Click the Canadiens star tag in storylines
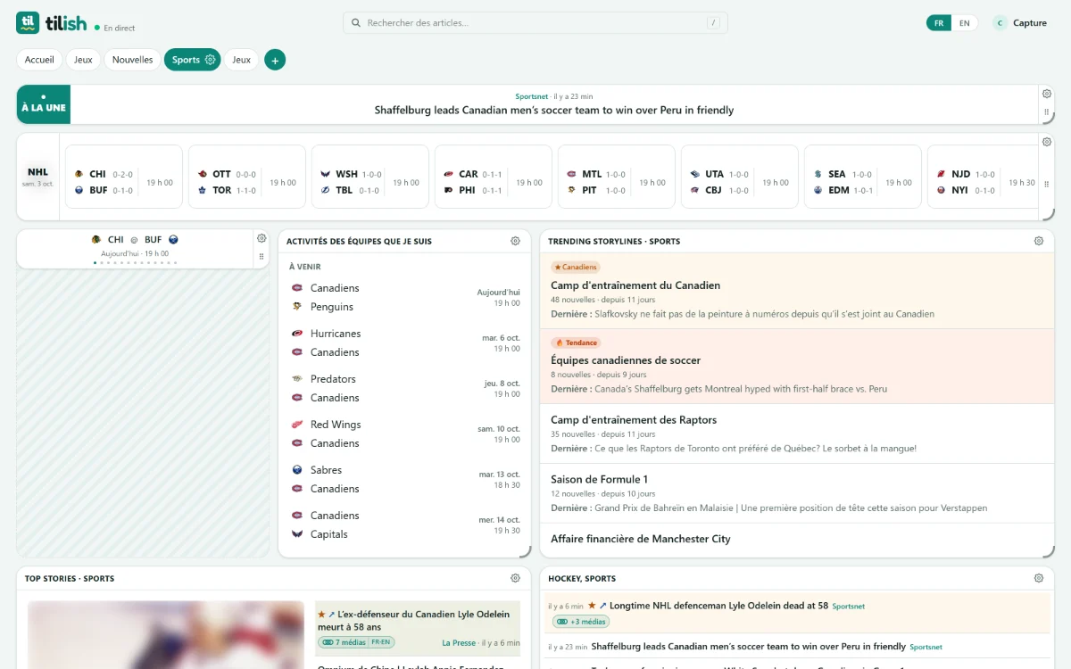The image size is (1071, 669). (576, 267)
